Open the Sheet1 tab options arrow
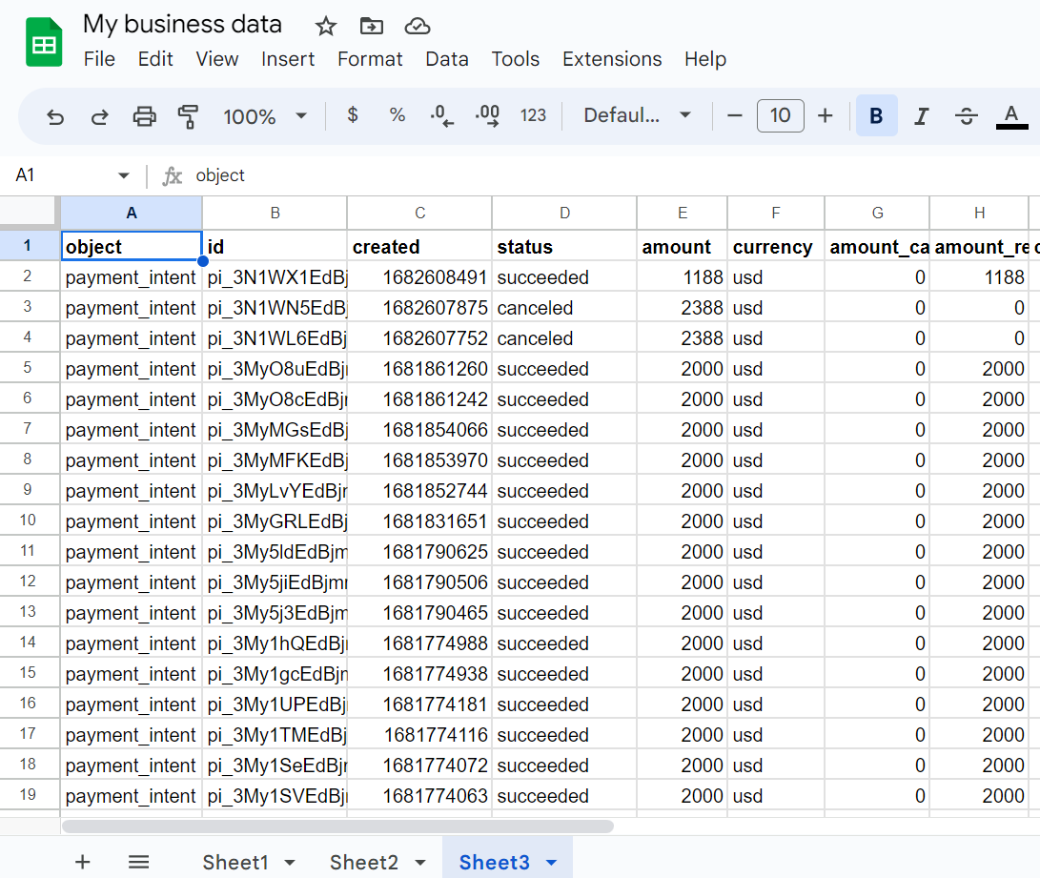This screenshot has height=878, width=1040. (x=290, y=863)
